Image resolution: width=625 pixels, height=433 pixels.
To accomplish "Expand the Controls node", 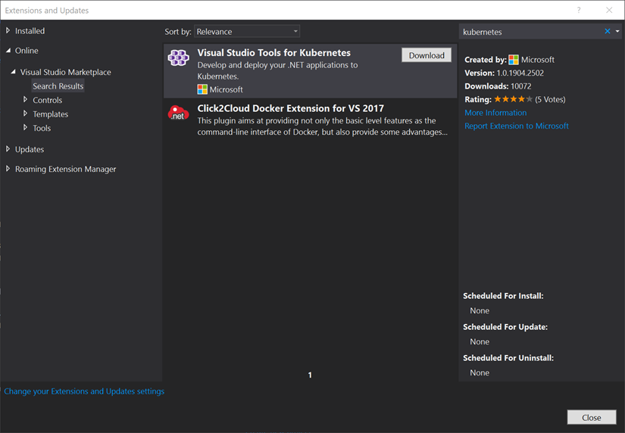I will (25, 99).
